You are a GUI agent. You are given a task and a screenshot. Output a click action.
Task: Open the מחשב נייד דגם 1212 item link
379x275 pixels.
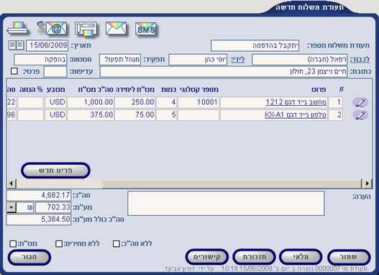[x=296, y=102]
